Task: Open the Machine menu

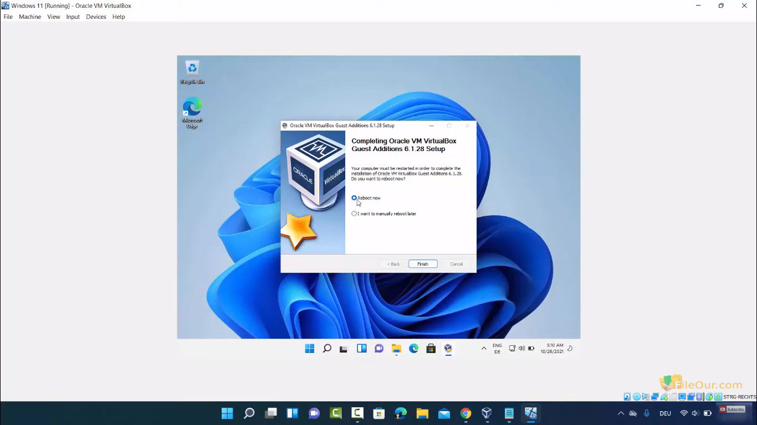Action: tap(30, 17)
